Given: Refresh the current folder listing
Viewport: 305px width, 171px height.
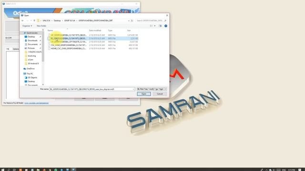Looking at the screenshot, I should tap(132, 20).
